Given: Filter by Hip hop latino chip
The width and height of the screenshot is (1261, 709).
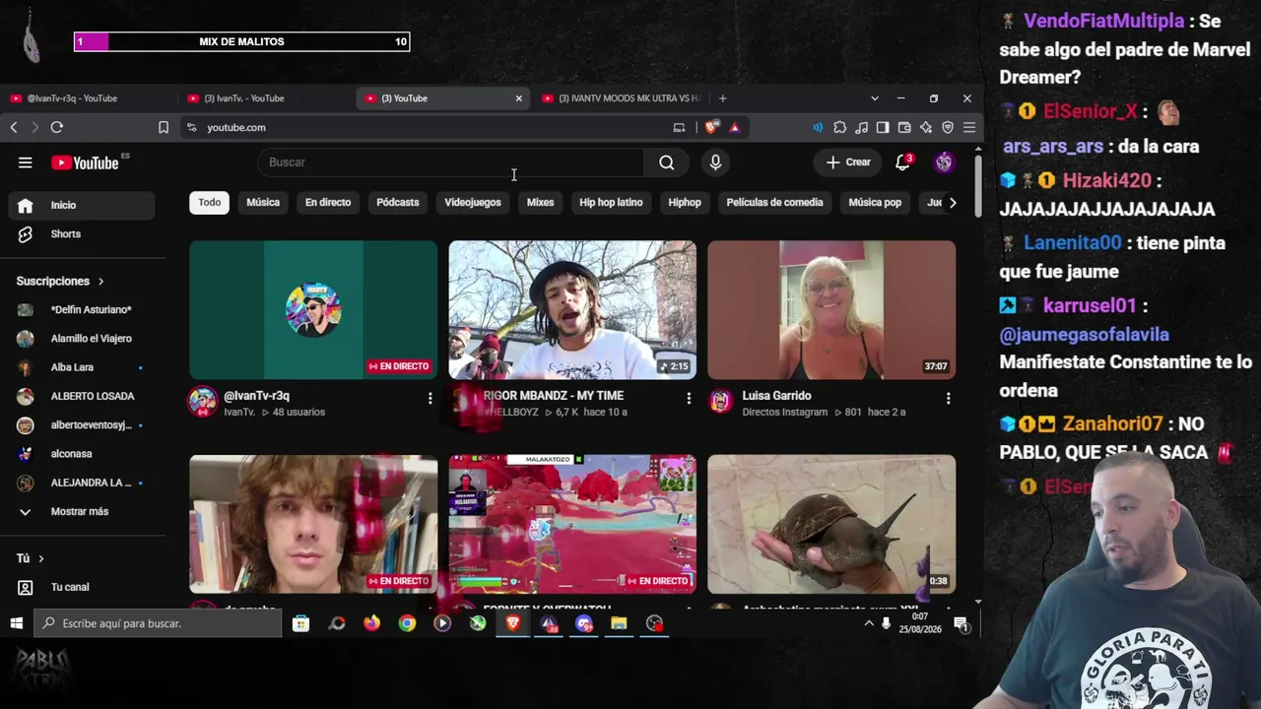Looking at the screenshot, I should pyautogui.click(x=611, y=203).
